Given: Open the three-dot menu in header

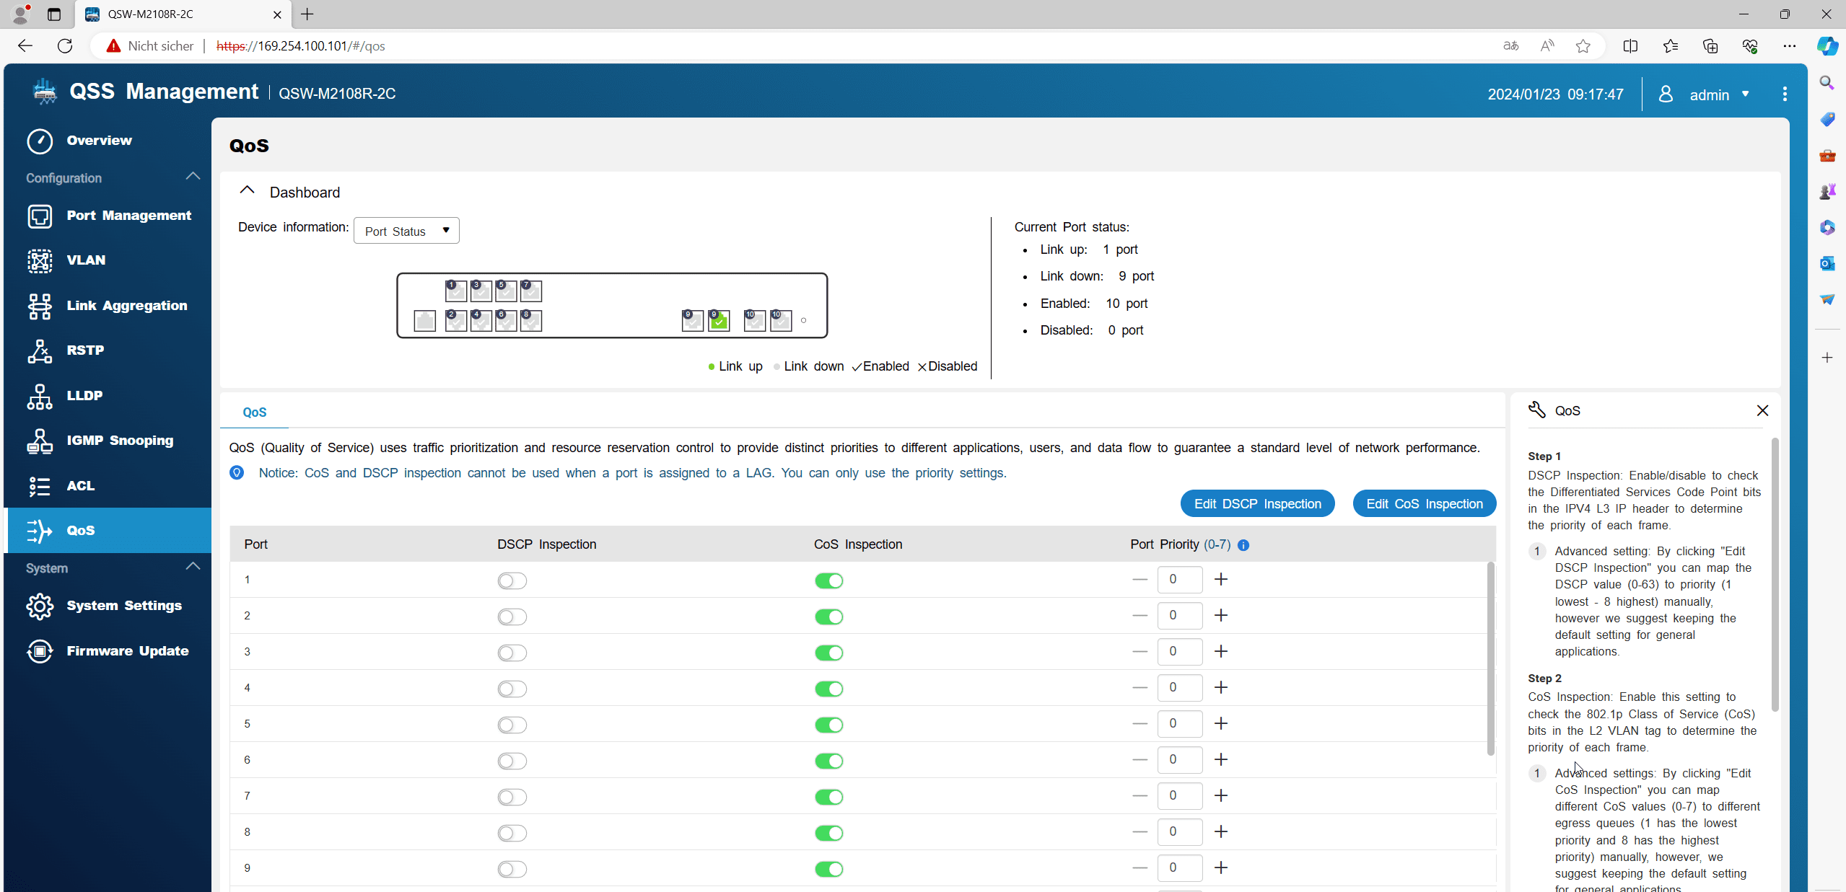Looking at the screenshot, I should [x=1784, y=94].
